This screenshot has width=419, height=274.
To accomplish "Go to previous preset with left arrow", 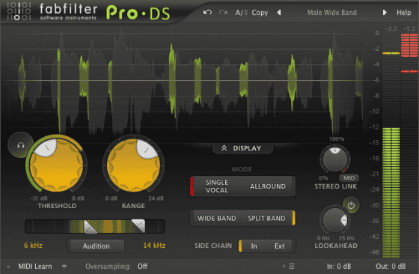I will pos(279,12).
